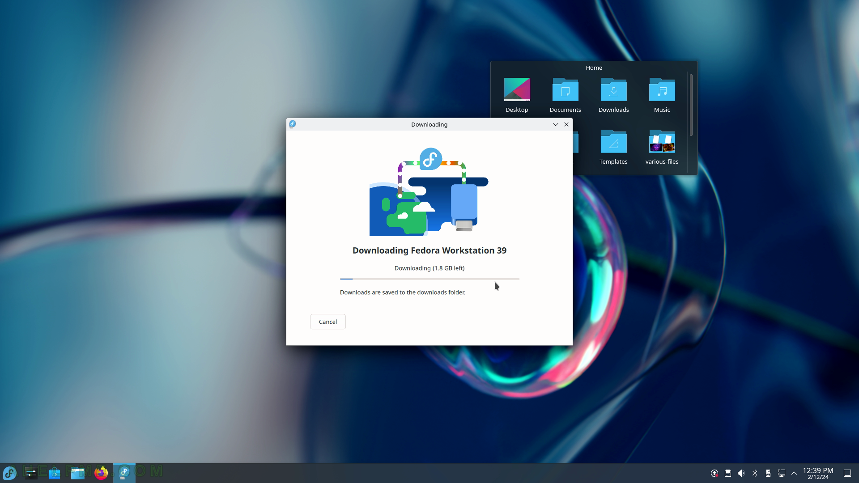Expand hidden system tray icons
859x483 pixels.
coord(794,473)
